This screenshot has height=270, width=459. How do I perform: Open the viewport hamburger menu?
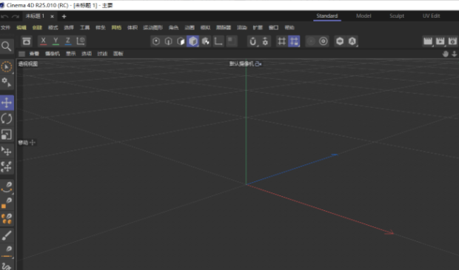21,54
